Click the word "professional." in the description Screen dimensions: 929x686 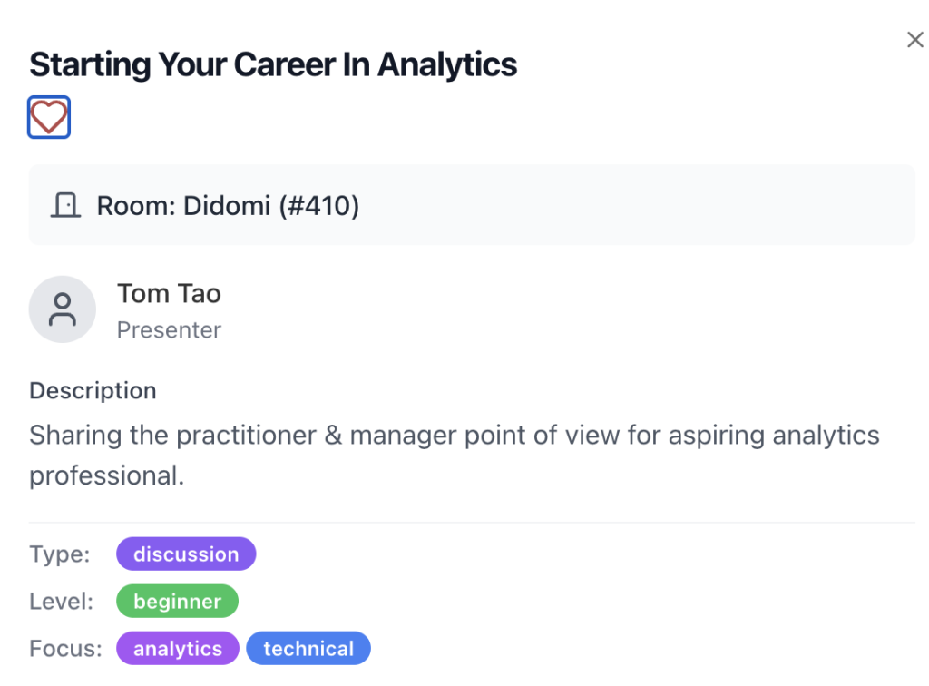click(x=106, y=475)
